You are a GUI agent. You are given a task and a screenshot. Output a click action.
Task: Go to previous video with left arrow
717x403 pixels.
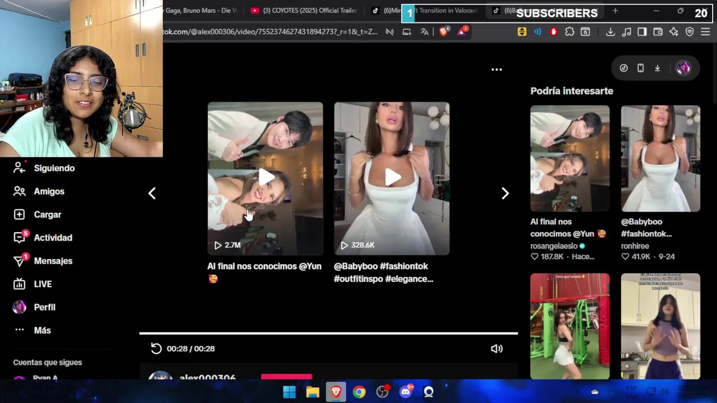tap(152, 193)
